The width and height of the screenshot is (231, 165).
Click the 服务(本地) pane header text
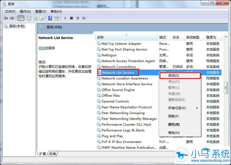[x=54, y=27]
